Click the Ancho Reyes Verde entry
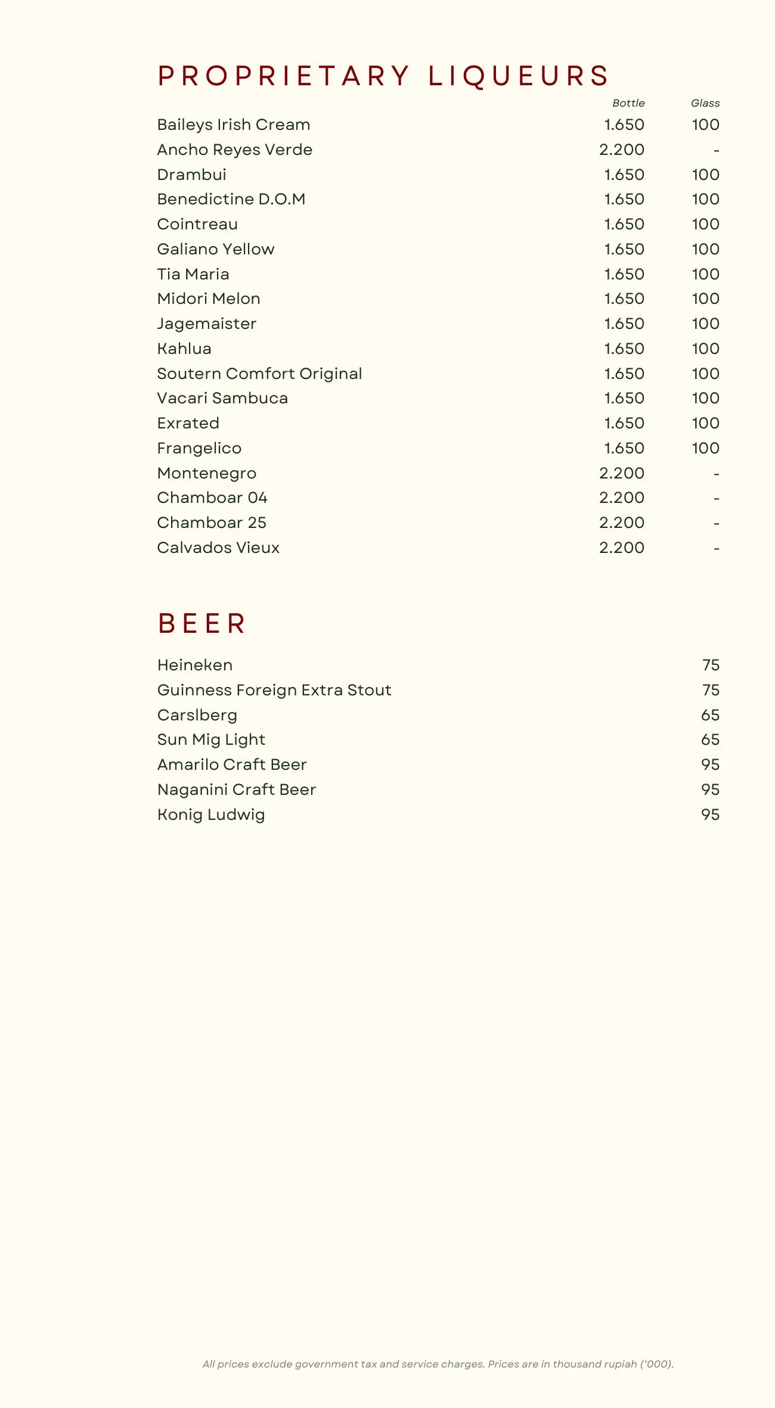This screenshot has height=1408, width=775. [x=235, y=150]
